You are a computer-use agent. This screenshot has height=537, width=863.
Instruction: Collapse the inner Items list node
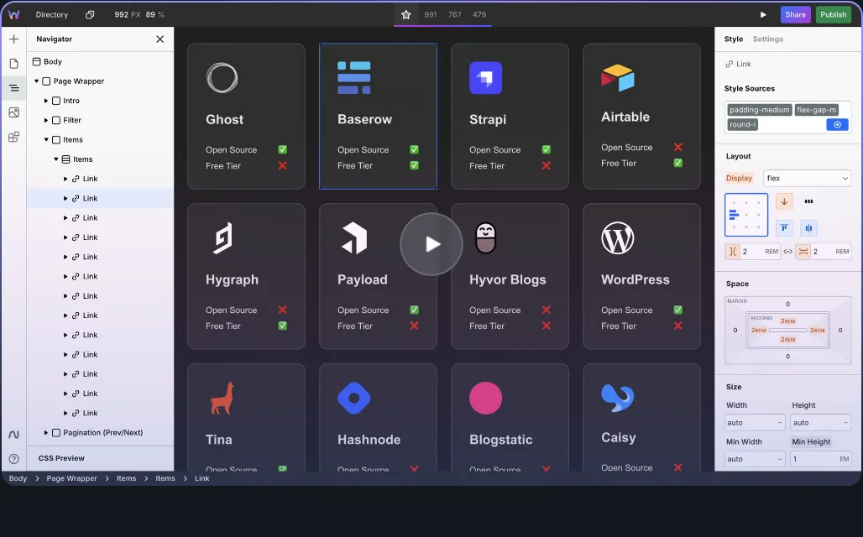coord(56,159)
